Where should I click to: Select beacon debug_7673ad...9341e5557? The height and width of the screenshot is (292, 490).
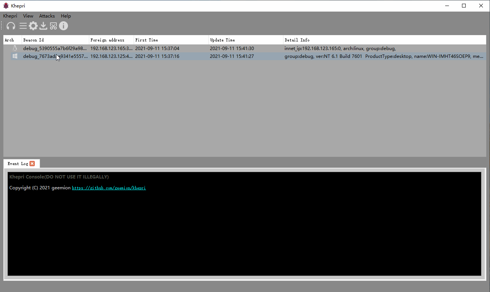pyautogui.click(x=55, y=56)
